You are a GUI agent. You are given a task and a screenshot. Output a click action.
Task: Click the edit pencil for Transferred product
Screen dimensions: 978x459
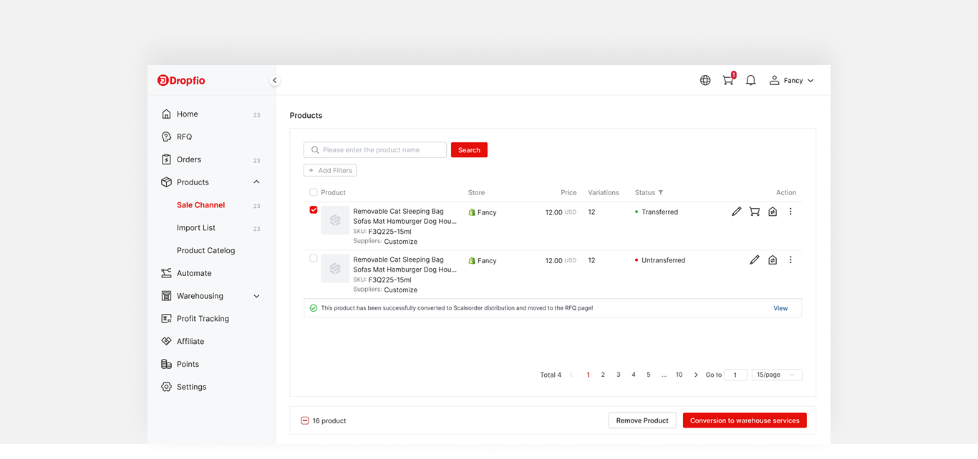pos(736,212)
